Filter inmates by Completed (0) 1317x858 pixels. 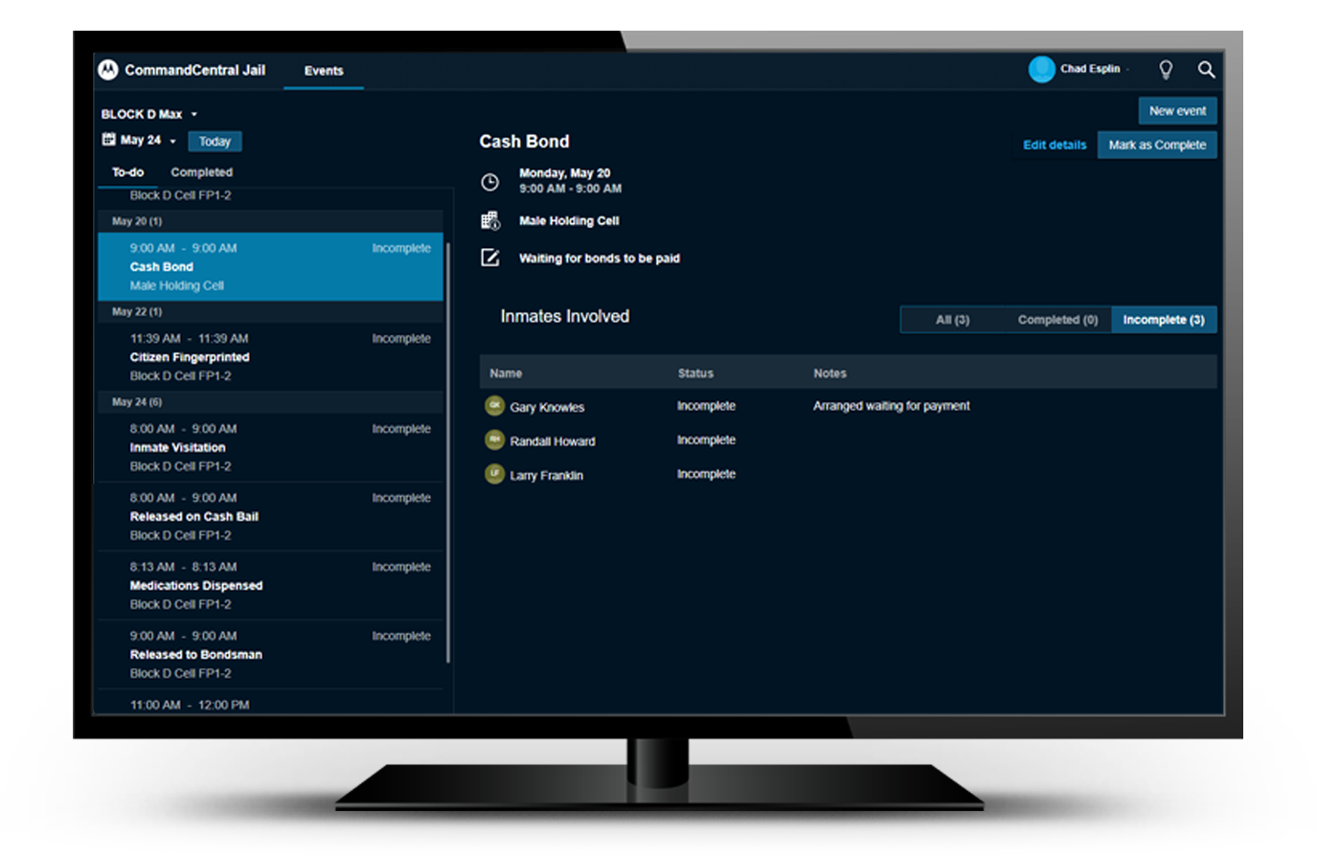pyautogui.click(x=1057, y=320)
